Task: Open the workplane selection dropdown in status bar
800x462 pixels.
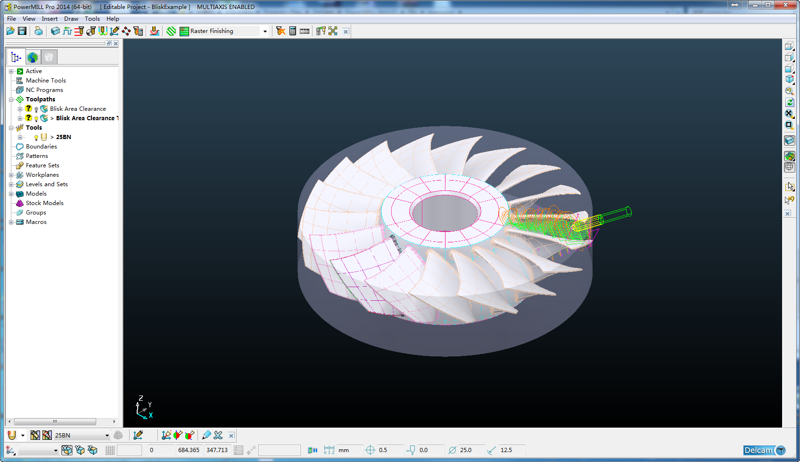Action: [56, 451]
